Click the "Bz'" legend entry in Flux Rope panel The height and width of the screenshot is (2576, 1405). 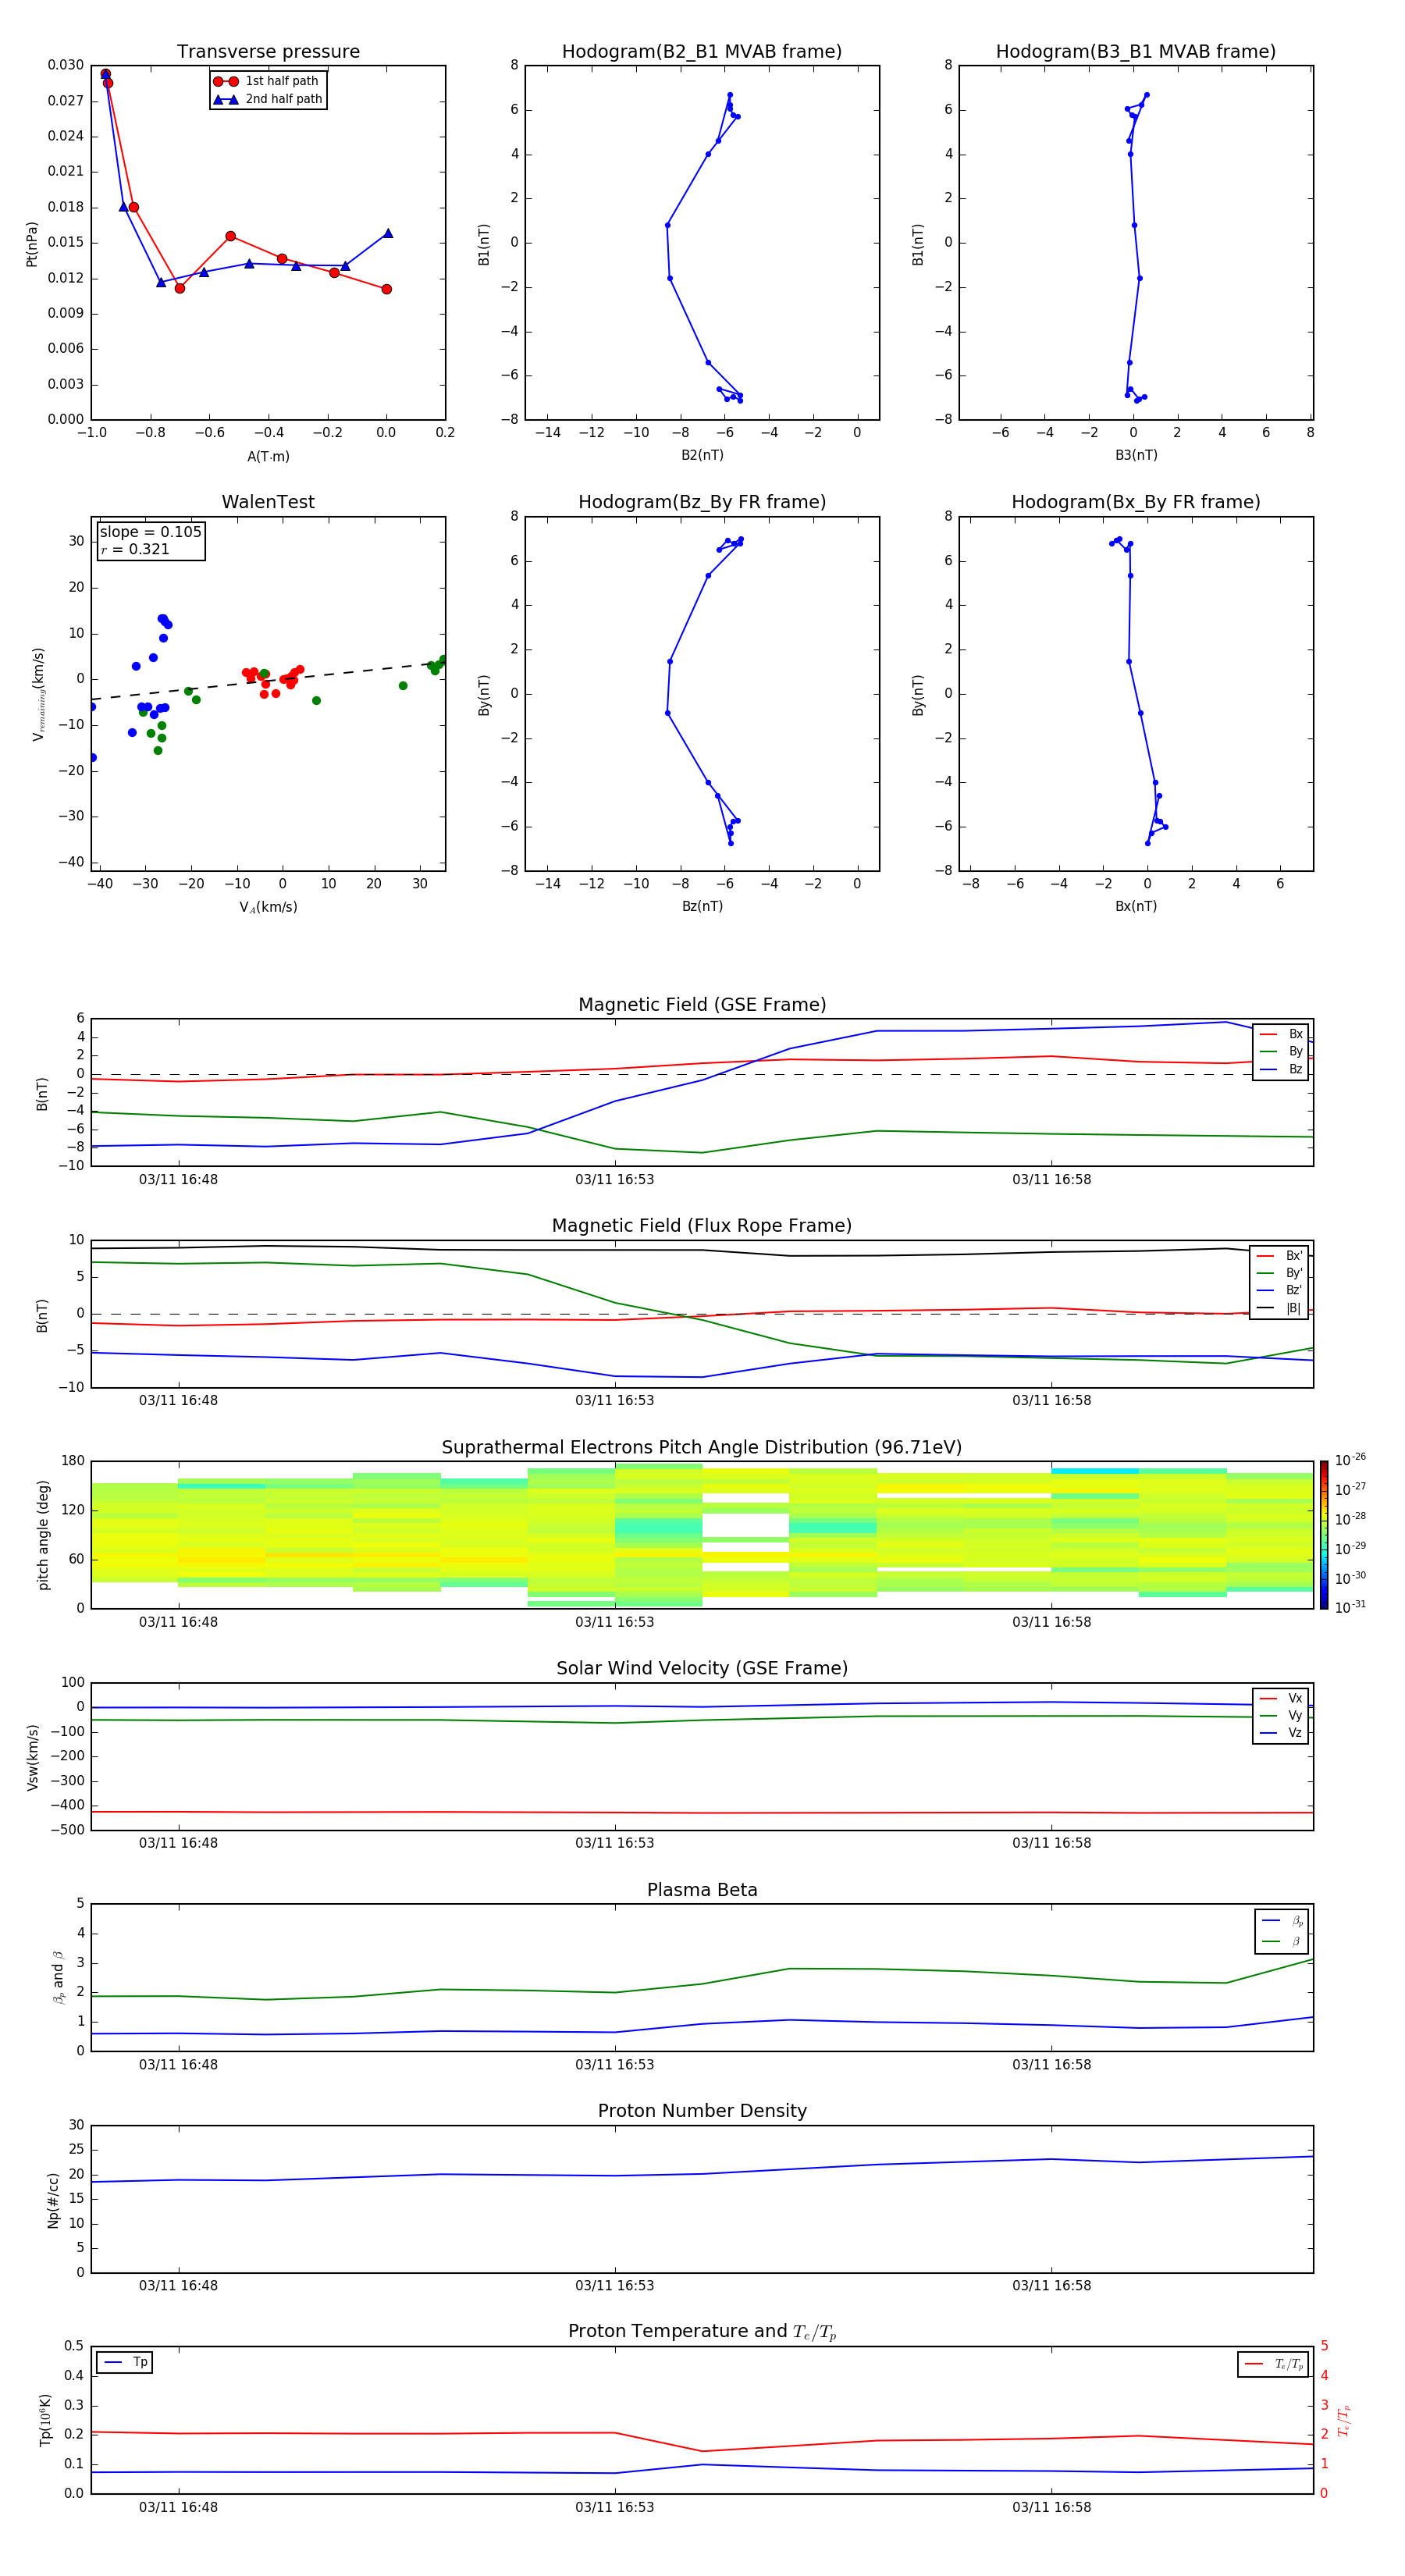(x=1280, y=1290)
